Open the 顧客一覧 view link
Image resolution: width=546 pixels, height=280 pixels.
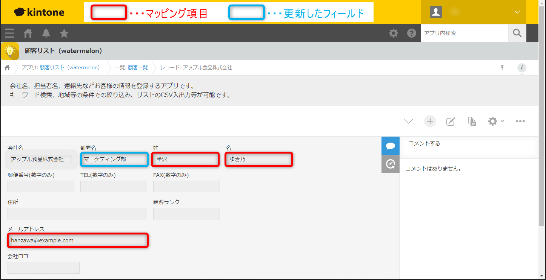[138, 68]
